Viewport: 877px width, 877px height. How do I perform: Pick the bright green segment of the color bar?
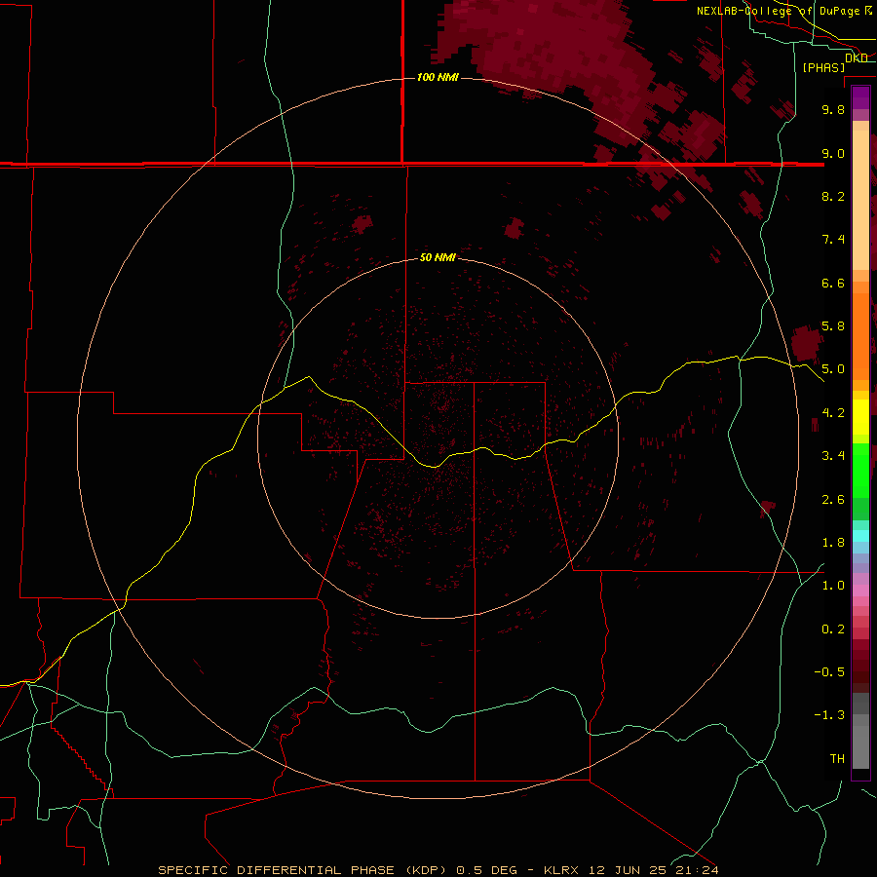click(860, 470)
